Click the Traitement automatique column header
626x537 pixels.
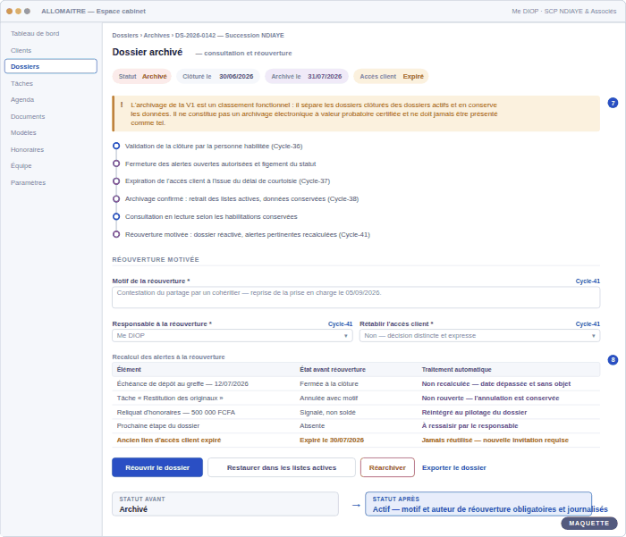[x=456, y=370]
